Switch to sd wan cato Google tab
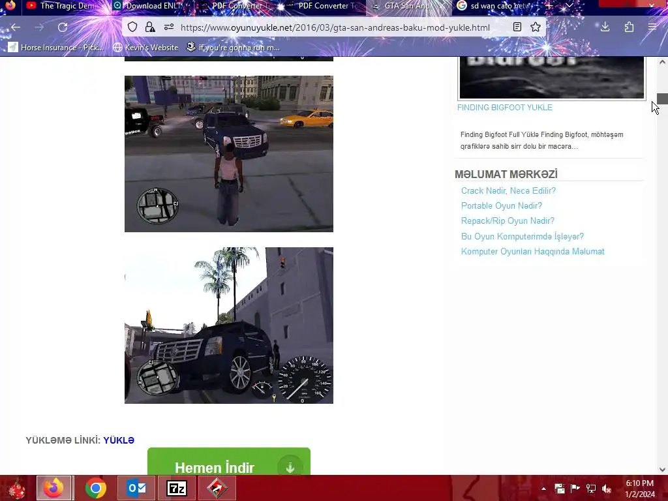 click(496, 6)
